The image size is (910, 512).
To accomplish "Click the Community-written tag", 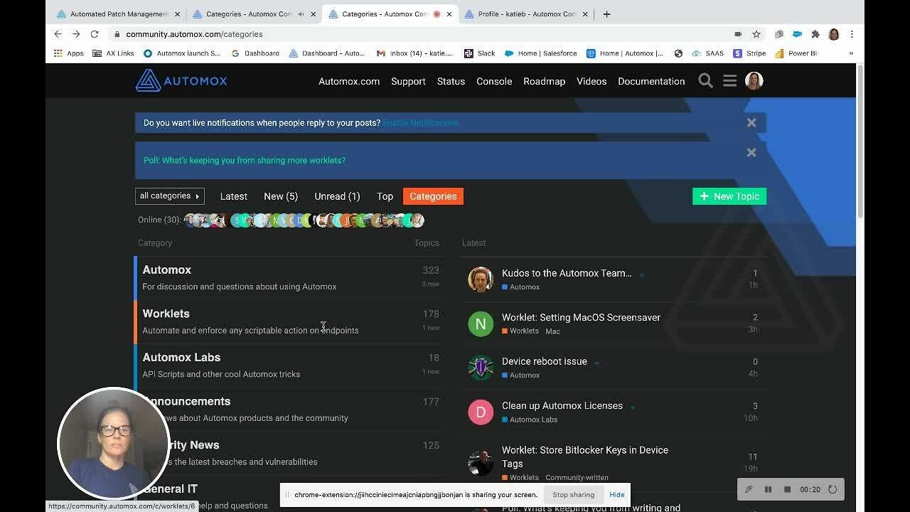I will [x=577, y=478].
